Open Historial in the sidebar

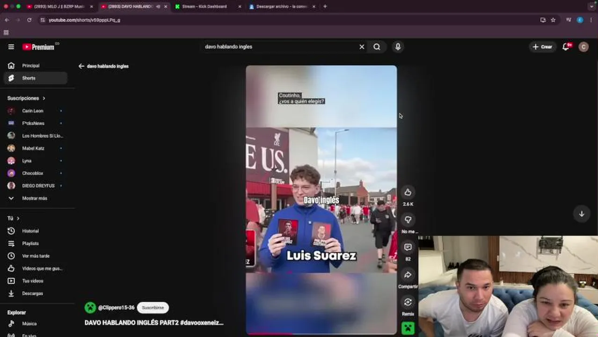[35, 231]
